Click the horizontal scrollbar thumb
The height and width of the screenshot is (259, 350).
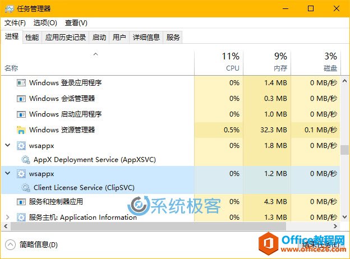[148, 226]
